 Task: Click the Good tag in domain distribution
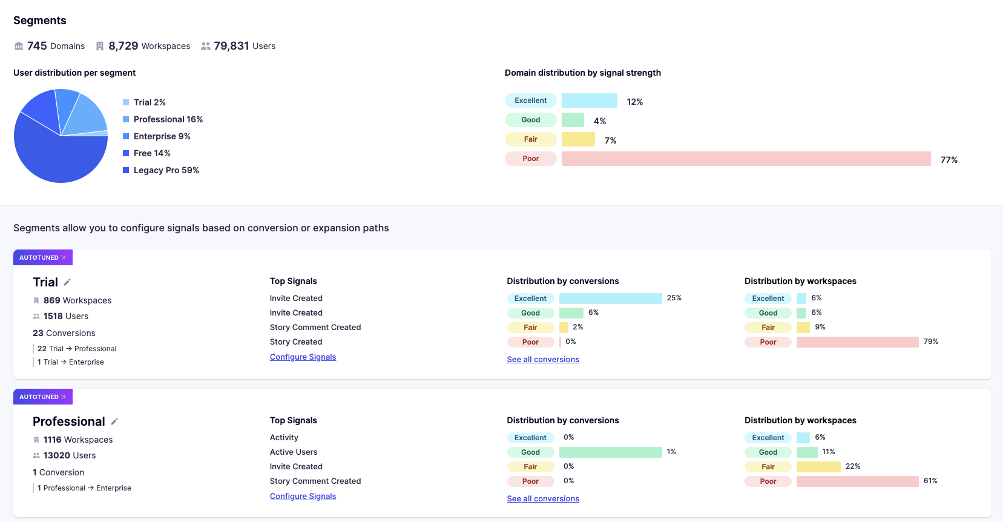coord(531,120)
